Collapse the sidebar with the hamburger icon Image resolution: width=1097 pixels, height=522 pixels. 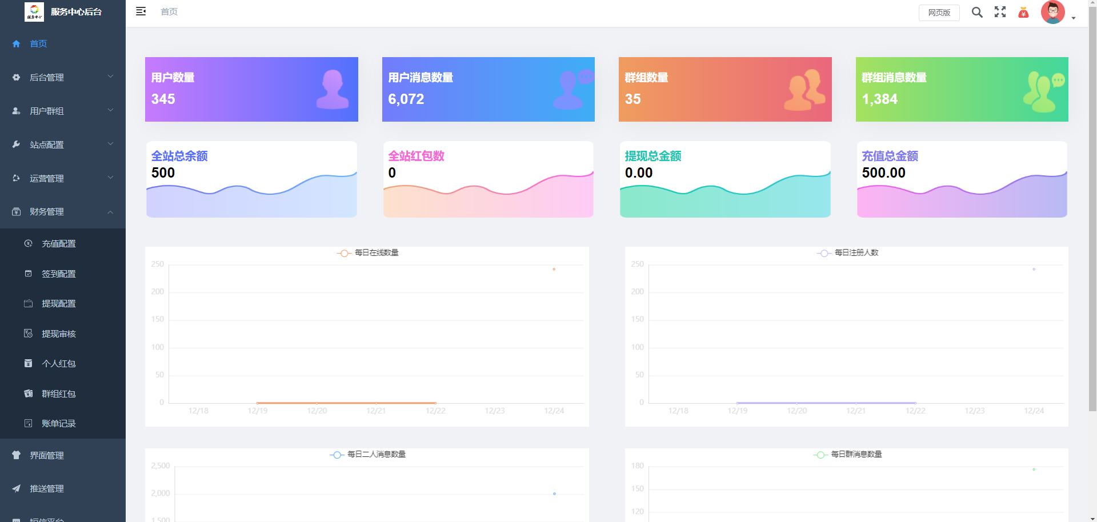141,11
